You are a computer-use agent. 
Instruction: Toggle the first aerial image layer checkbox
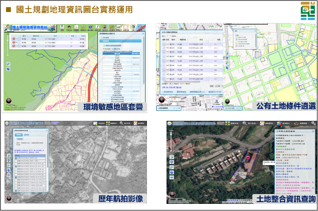click(x=16, y=159)
